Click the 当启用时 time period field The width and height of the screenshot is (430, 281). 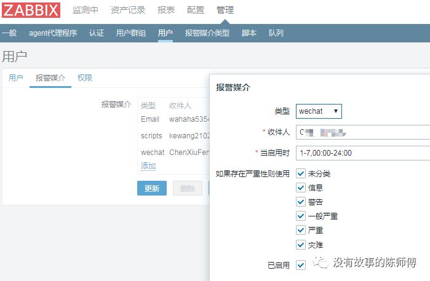[x=362, y=152]
